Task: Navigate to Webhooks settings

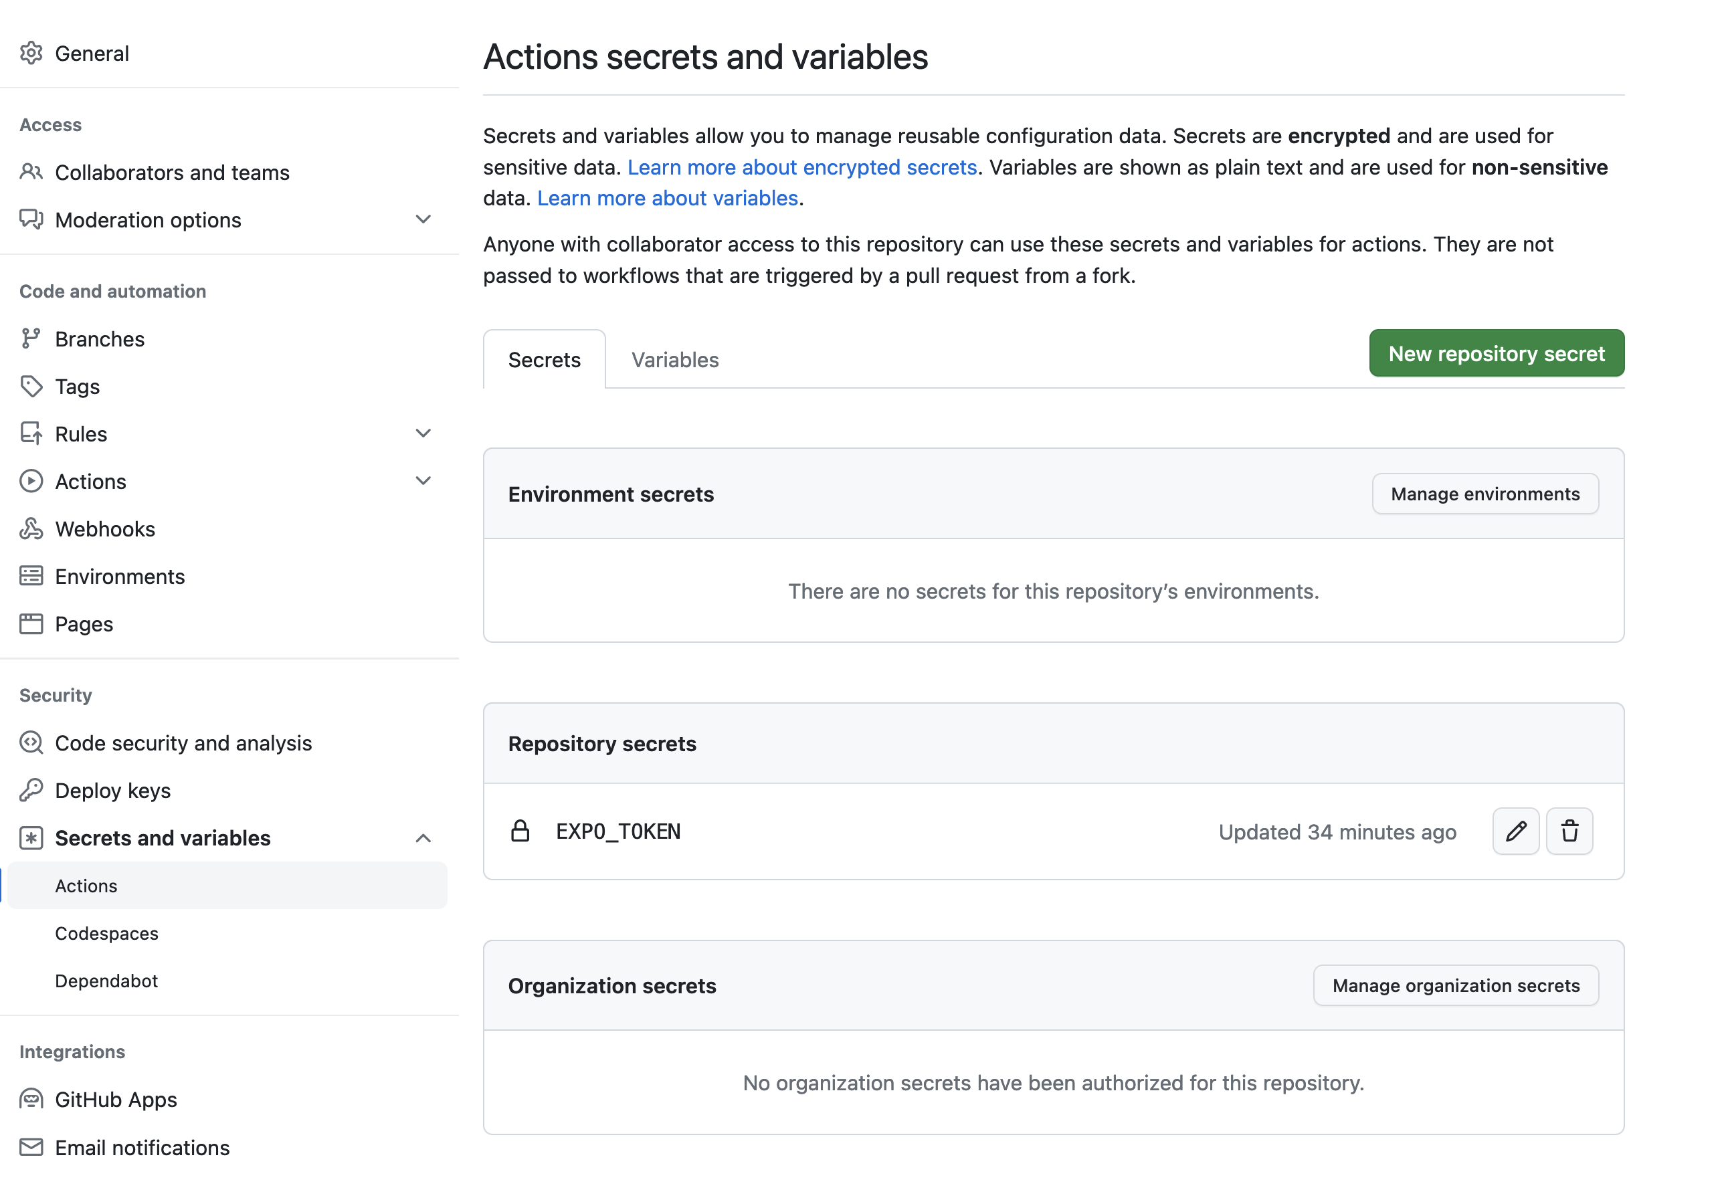Action: pos(105,528)
